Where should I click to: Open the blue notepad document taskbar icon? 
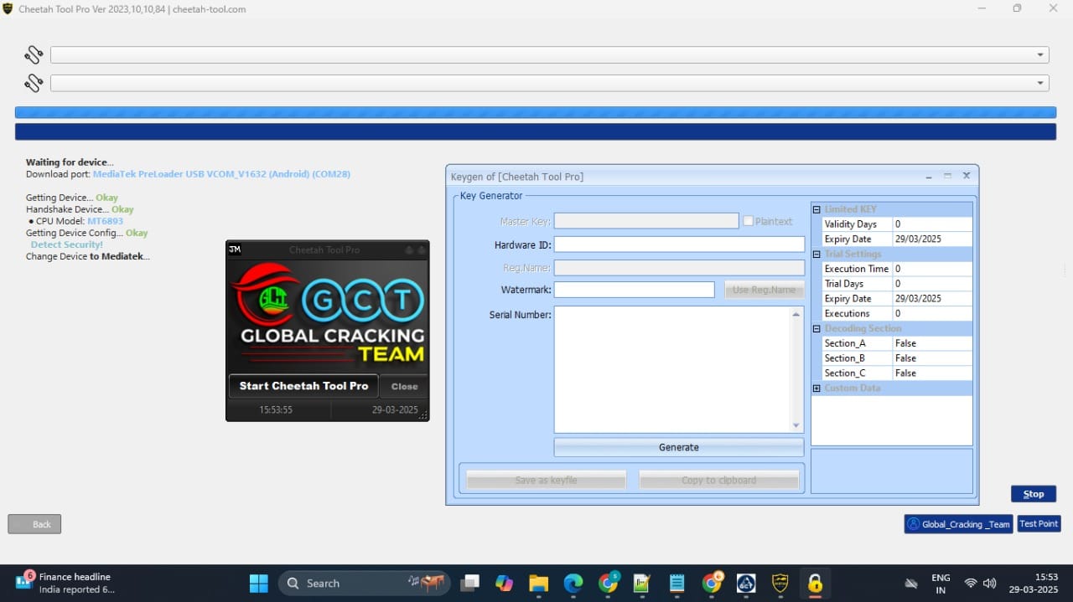click(676, 583)
